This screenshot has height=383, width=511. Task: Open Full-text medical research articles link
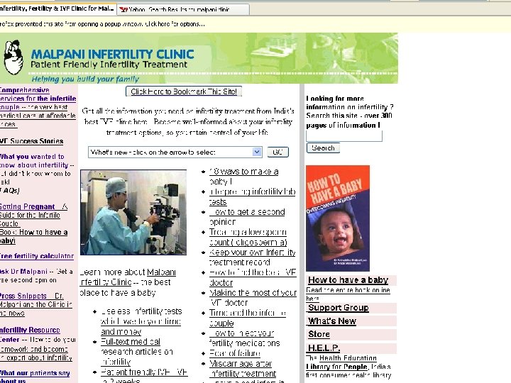pyautogui.click(x=136, y=352)
